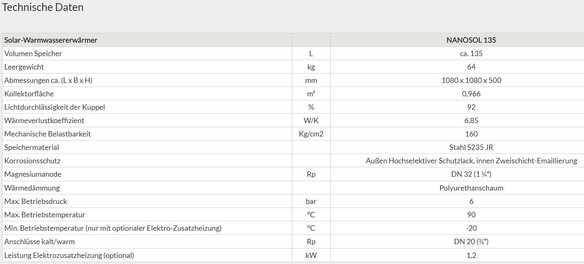Select the -20 minimum temperature value
This screenshot has height=264, width=584.
tap(471, 228)
